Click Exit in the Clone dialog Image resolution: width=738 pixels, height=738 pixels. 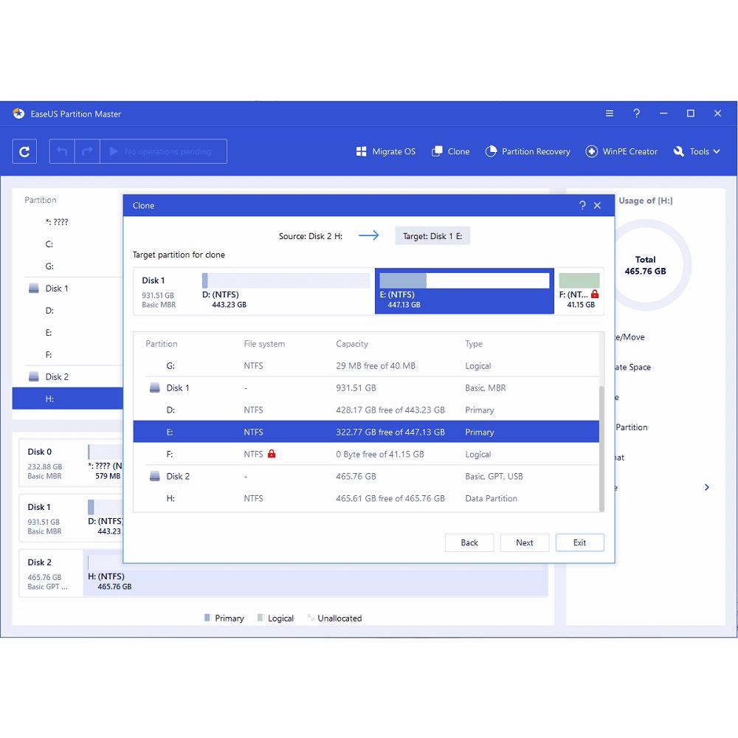tap(579, 542)
